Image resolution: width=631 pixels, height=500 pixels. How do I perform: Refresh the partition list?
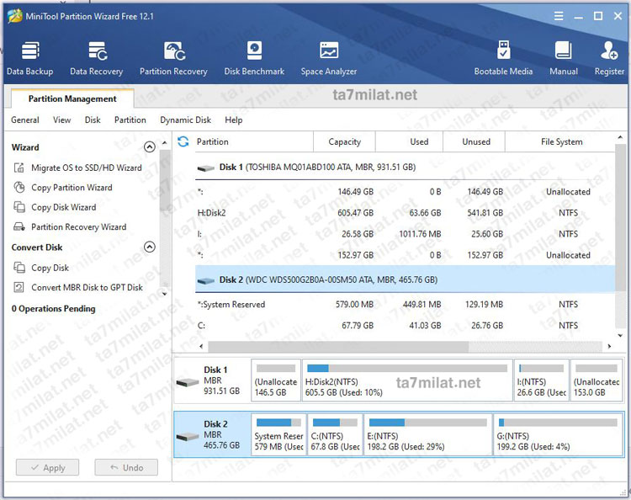pyautogui.click(x=183, y=141)
